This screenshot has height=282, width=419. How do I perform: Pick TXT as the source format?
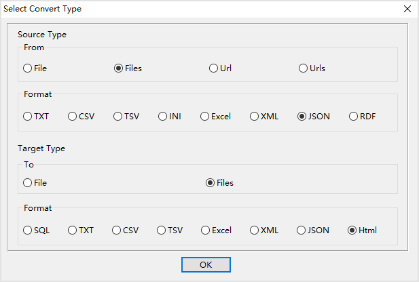28,117
